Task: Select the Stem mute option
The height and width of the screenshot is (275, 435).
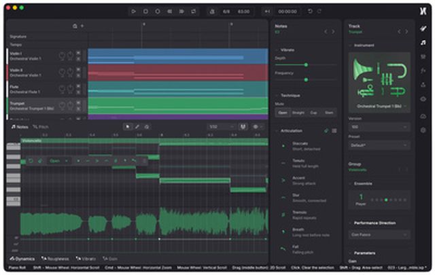Action: [x=329, y=113]
